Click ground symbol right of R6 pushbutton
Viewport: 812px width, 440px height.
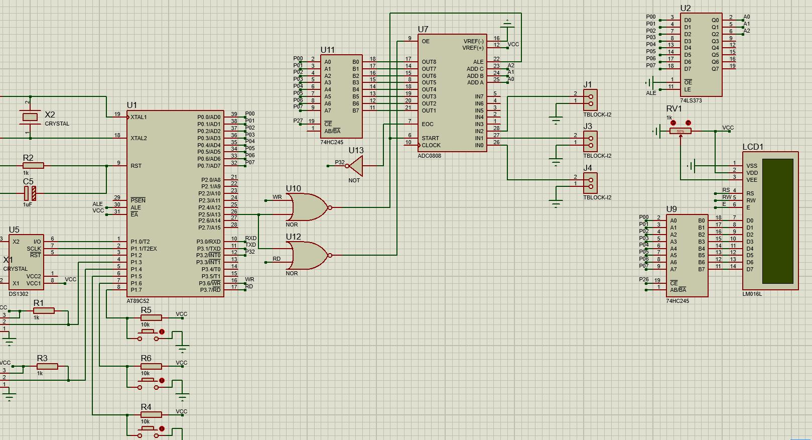pos(183,396)
